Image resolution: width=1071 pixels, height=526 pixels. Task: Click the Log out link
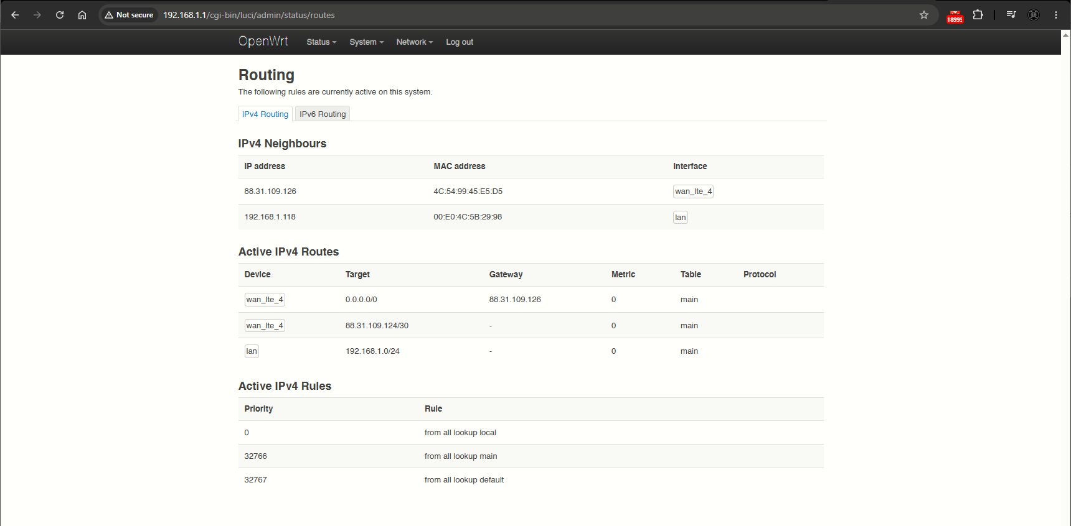pos(460,42)
